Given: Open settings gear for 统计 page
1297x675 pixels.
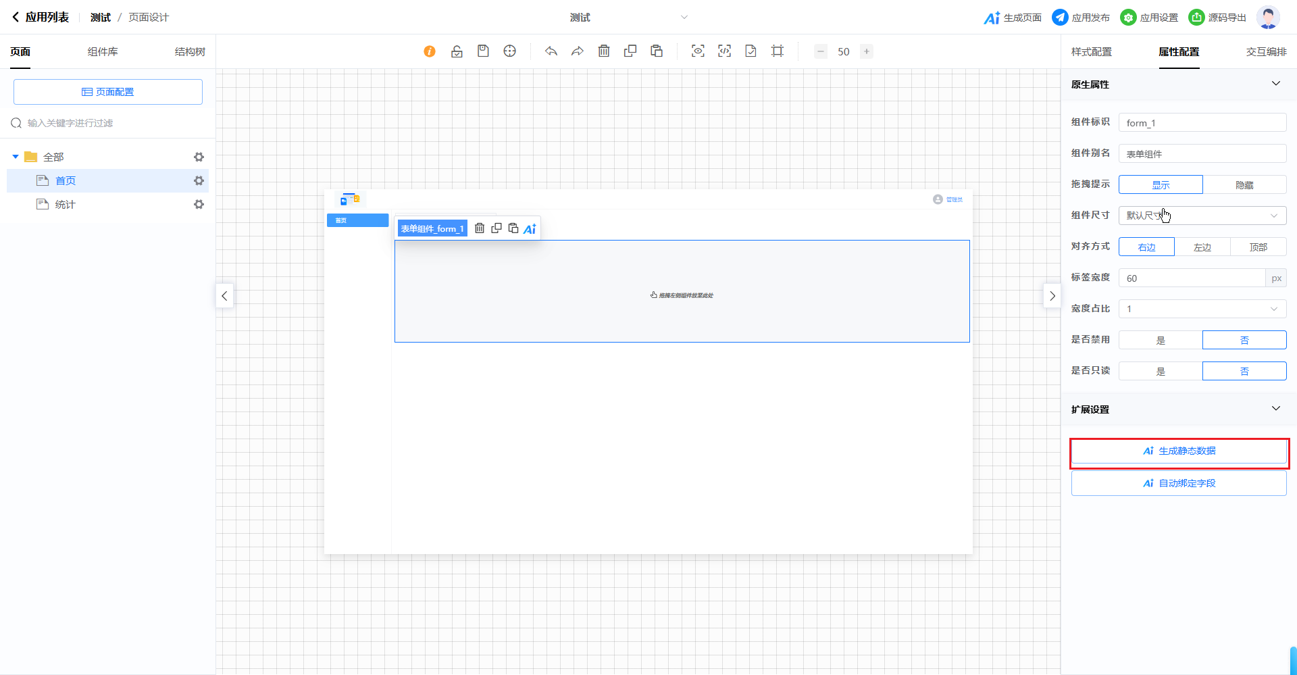Looking at the screenshot, I should (199, 204).
